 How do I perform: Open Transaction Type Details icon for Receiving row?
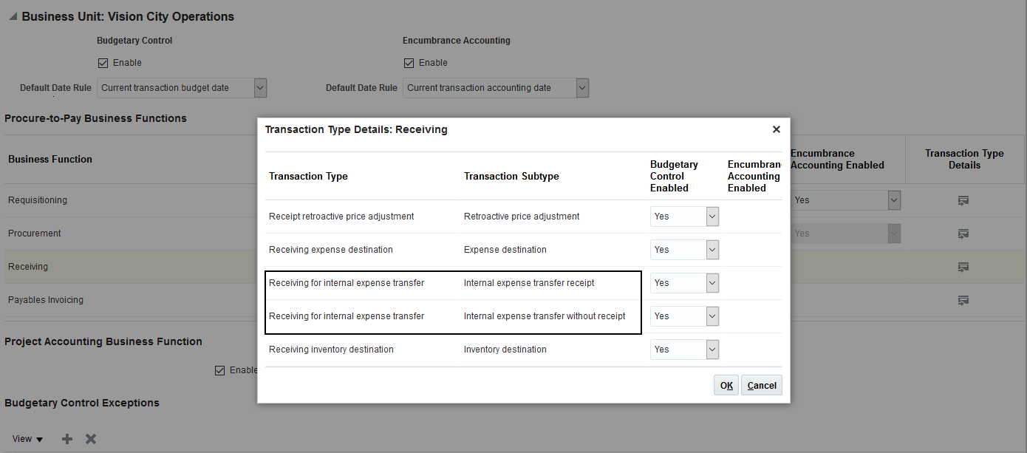point(963,267)
